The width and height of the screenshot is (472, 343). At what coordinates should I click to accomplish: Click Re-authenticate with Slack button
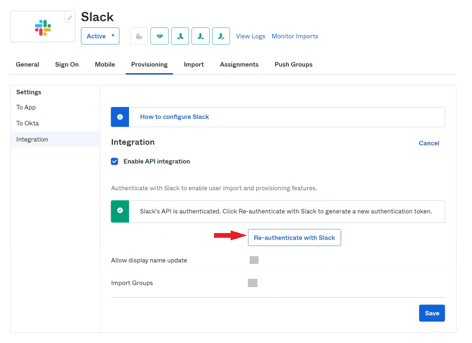(294, 238)
